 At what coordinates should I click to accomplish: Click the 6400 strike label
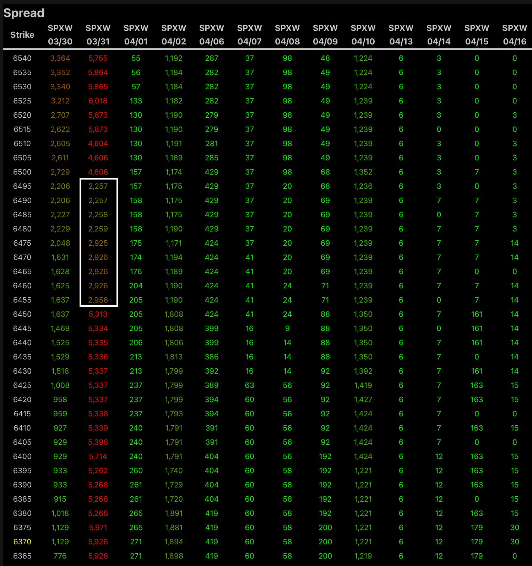[22, 456]
